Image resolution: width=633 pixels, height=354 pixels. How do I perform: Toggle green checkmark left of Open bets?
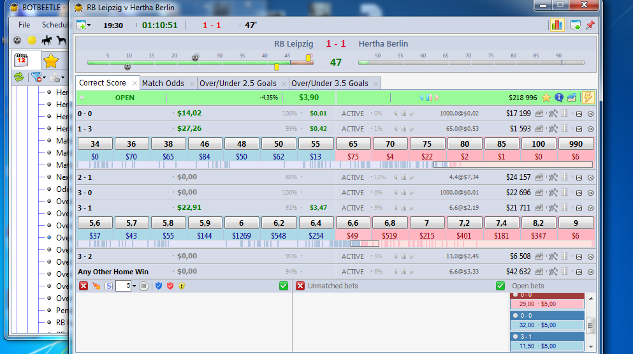500,286
